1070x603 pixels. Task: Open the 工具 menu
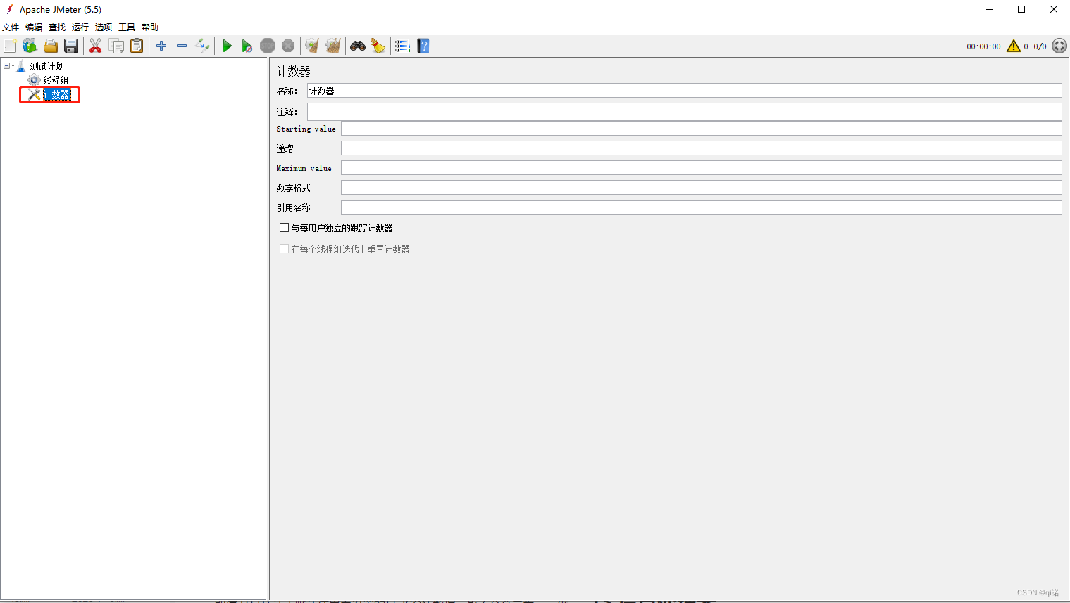(x=127, y=27)
